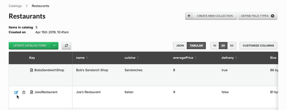Sort the delivery column
The height and width of the screenshot is (110, 287).
tap(236, 58)
